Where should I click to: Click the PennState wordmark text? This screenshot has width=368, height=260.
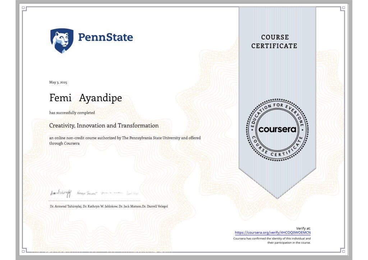[x=105, y=37]
